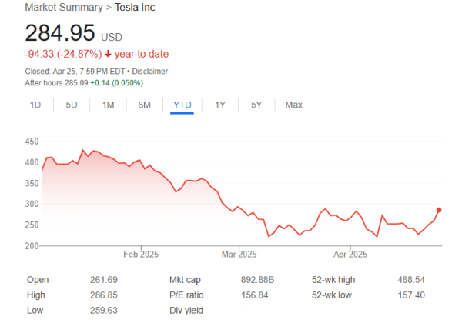Image resolution: width=462 pixels, height=323 pixels.
Task: Choose the 6M time period tab
Action: pos(144,105)
